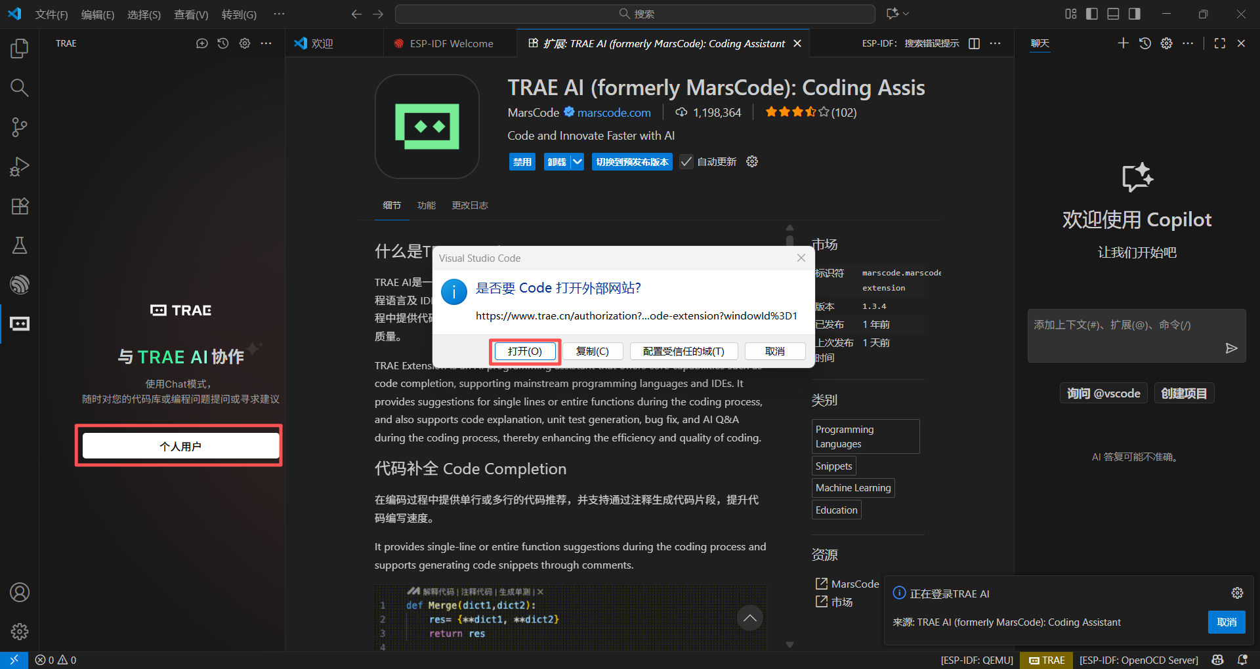Open the Extensions view
Image resolution: width=1260 pixels, height=669 pixels.
pos(20,206)
